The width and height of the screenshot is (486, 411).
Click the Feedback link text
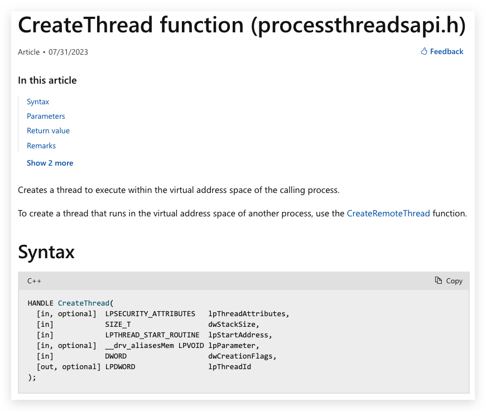tap(446, 51)
